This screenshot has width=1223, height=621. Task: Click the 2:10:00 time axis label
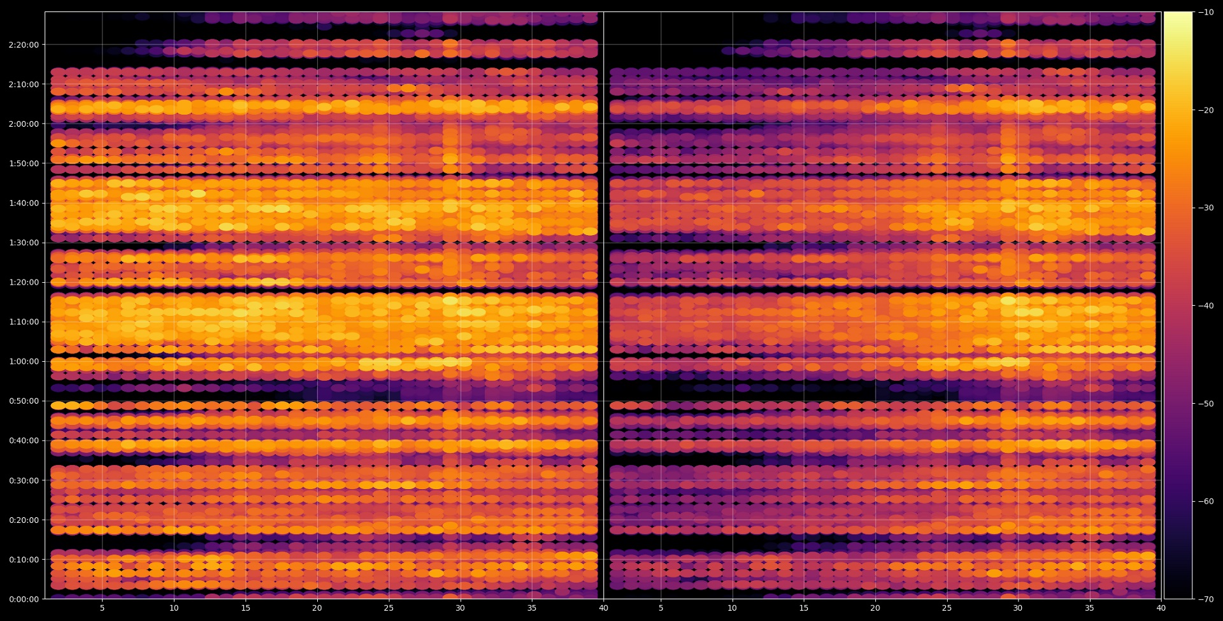click(x=24, y=85)
